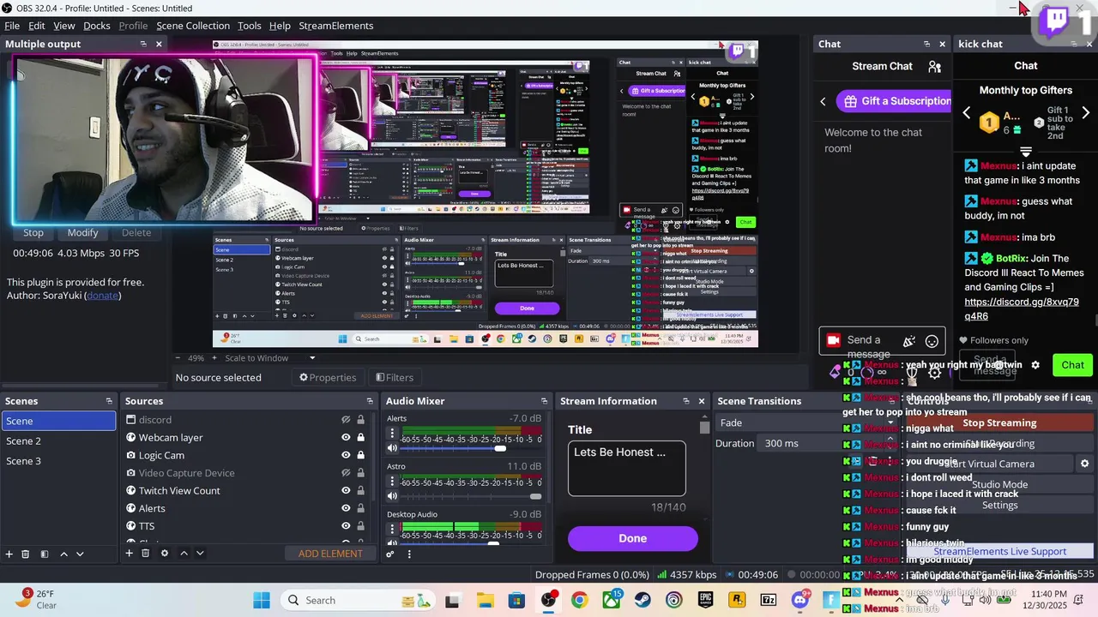Unlock the Logic Cam source

361,455
